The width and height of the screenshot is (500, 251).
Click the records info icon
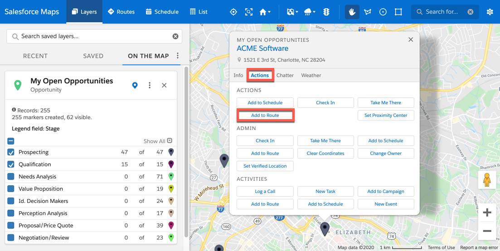tap(14, 110)
